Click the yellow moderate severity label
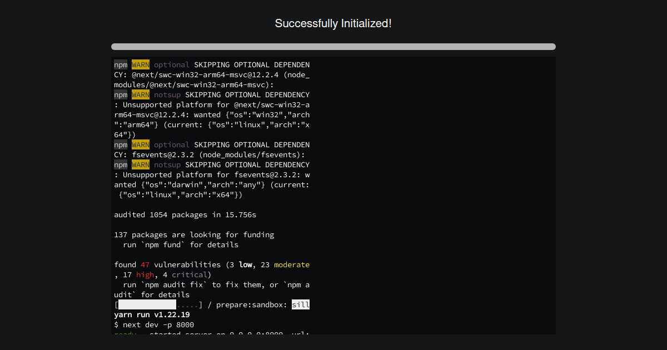 click(x=292, y=264)
